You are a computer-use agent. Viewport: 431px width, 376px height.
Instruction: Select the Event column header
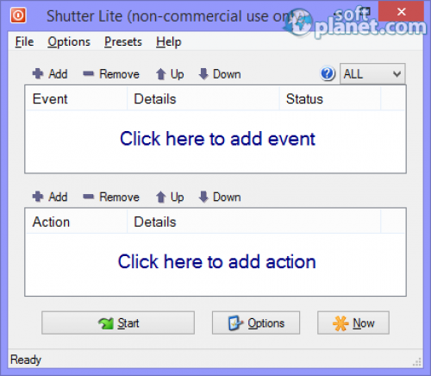click(77, 98)
